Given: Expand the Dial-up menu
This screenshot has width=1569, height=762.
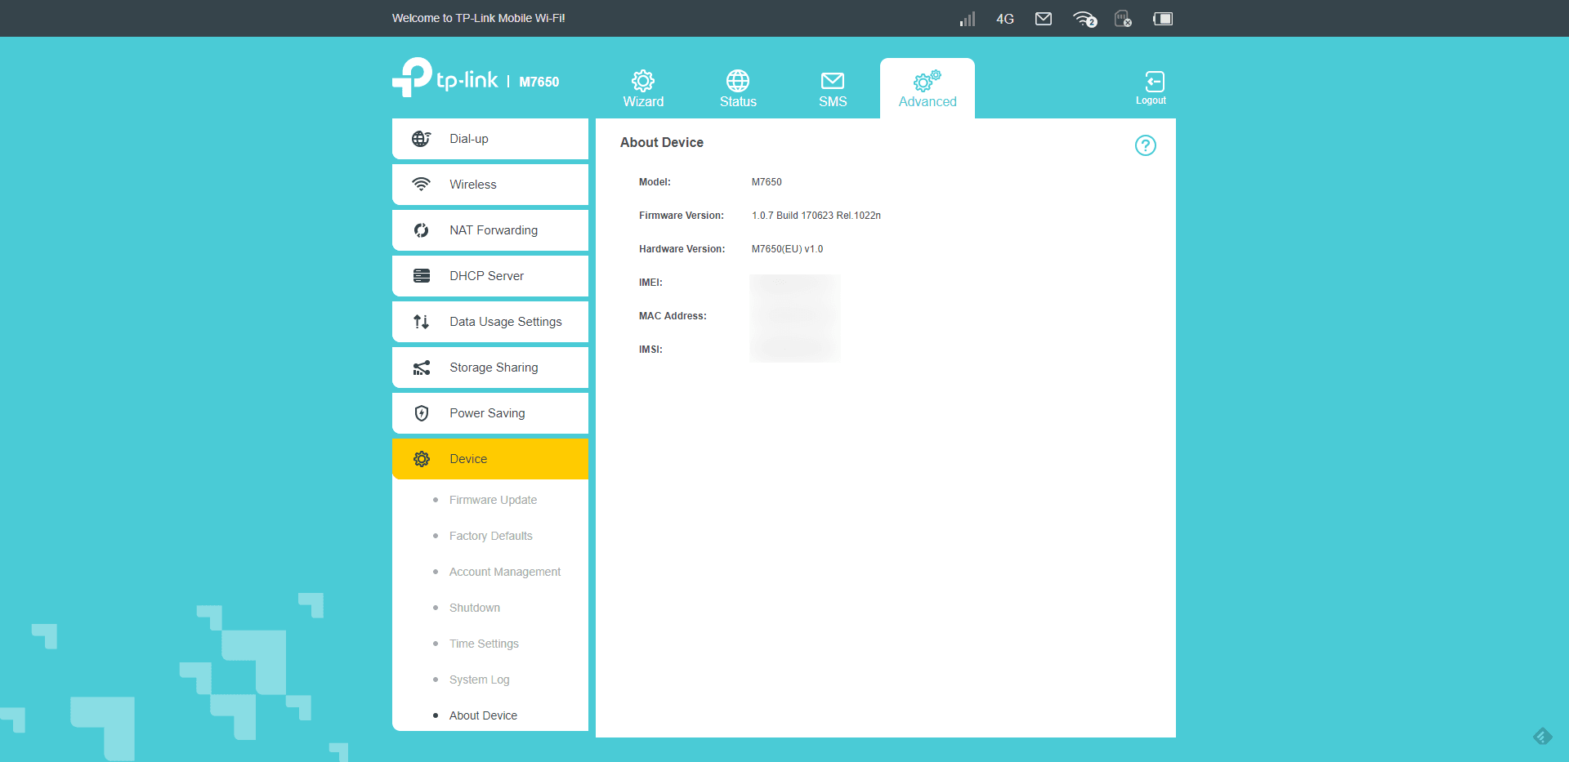Looking at the screenshot, I should (x=490, y=139).
